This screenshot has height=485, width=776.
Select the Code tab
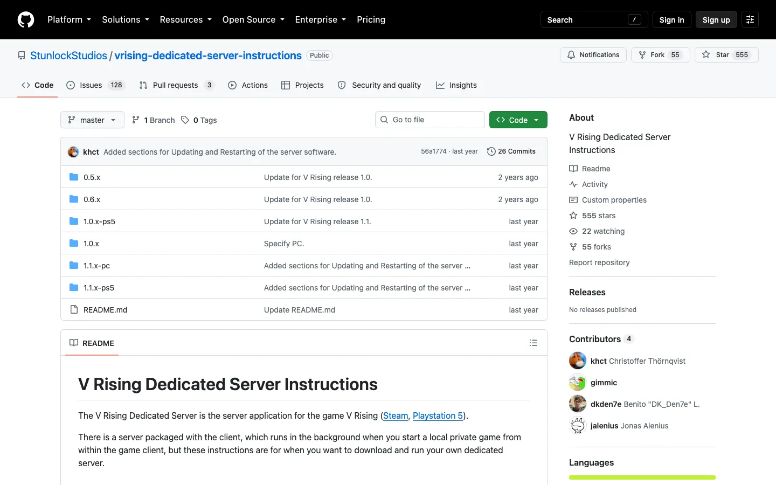37,85
